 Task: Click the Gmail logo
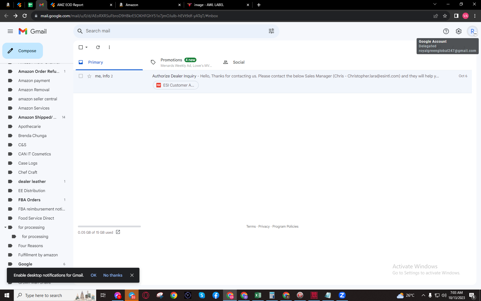pos(33,31)
